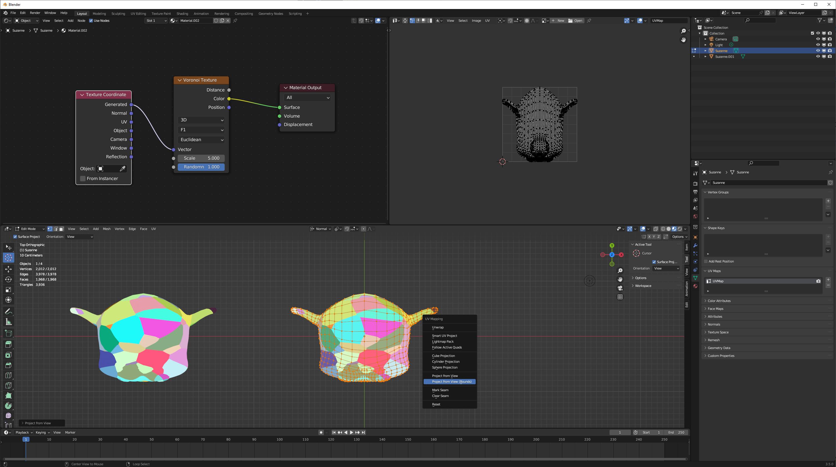Open Material properties tab icon
Image resolution: width=836 pixels, height=467 pixels.
(x=695, y=286)
